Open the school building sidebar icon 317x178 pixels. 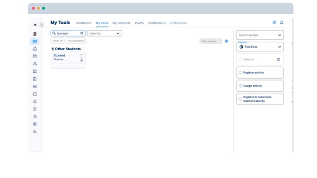click(x=35, y=49)
